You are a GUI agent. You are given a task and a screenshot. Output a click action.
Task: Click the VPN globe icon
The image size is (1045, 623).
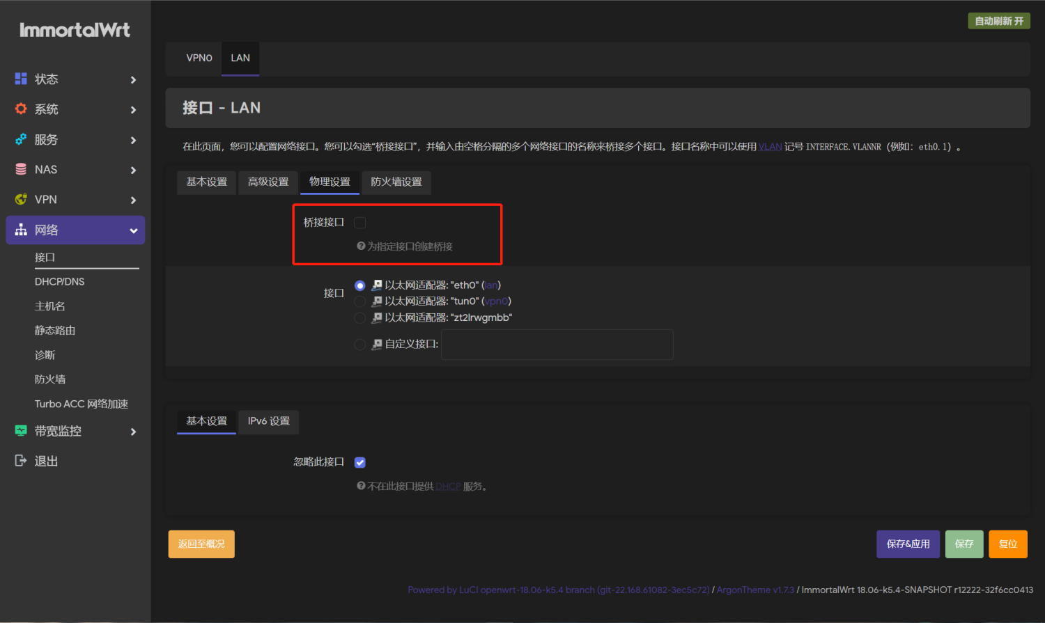21,200
